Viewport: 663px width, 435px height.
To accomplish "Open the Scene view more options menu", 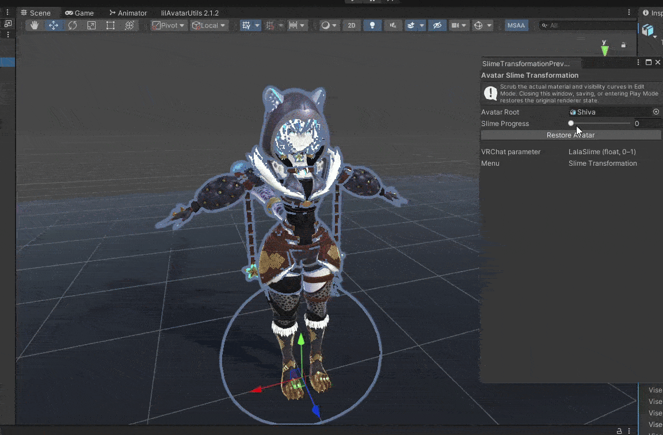I will tap(628, 12).
